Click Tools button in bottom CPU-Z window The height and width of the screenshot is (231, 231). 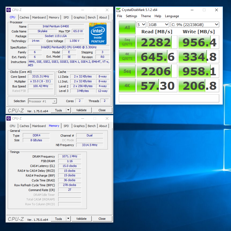coord(58,219)
